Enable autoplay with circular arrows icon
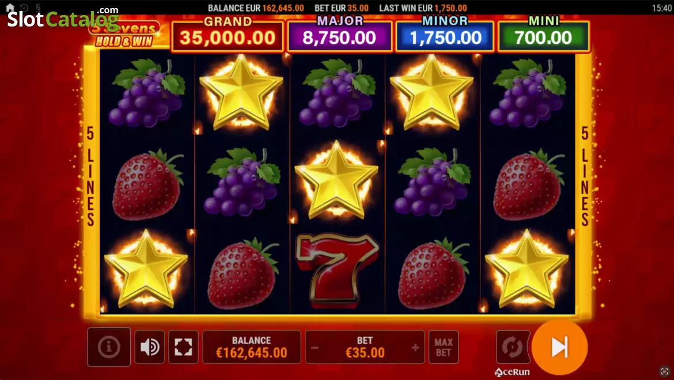The width and height of the screenshot is (674, 380). coord(512,347)
